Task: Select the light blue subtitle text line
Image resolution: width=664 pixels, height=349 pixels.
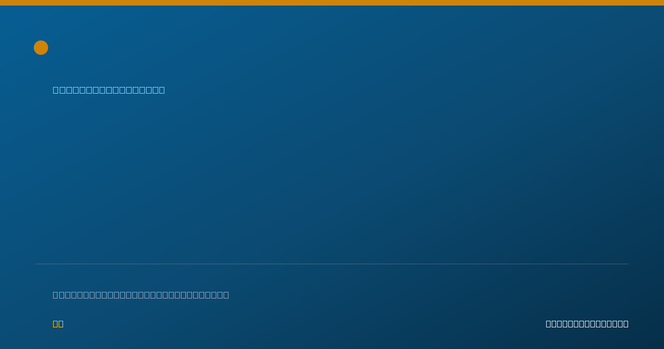Action: pos(108,90)
